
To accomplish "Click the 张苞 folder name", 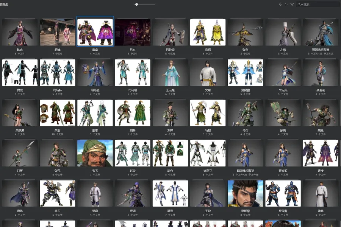I will pyautogui.click(x=58, y=171).
